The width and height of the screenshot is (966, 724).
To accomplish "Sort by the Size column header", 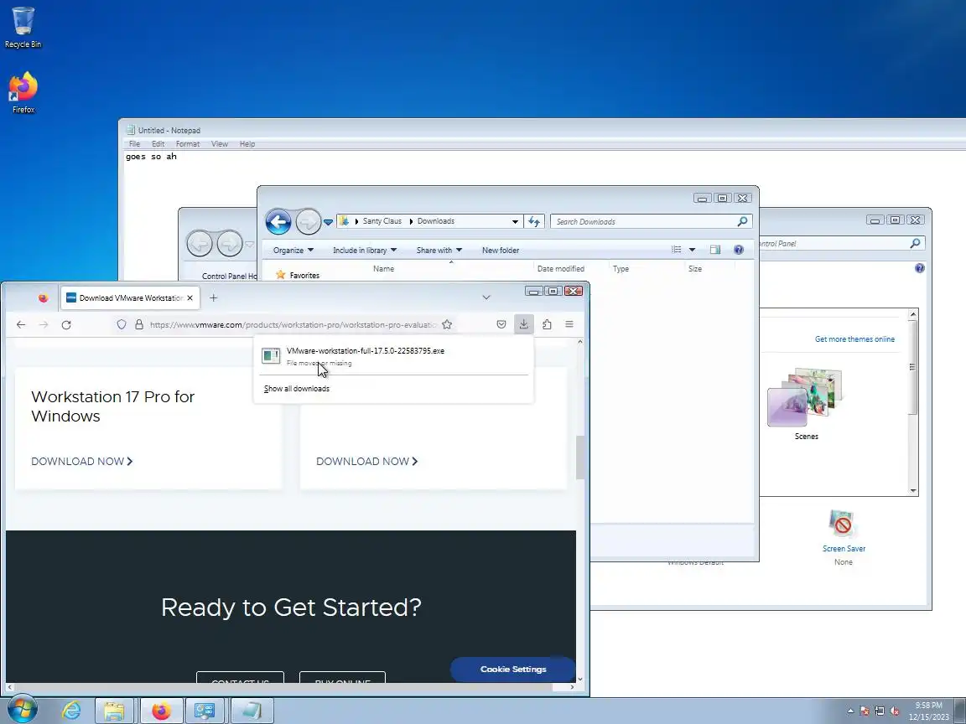I will tap(695, 268).
